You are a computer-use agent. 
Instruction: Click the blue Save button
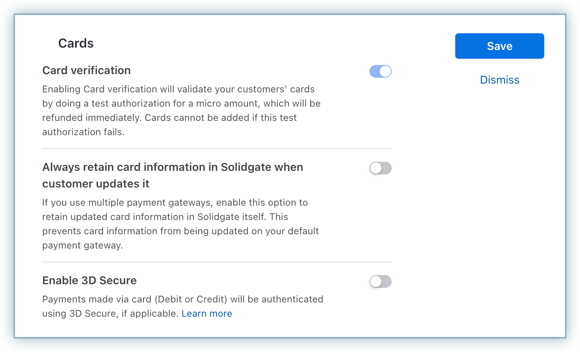pos(499,46)
